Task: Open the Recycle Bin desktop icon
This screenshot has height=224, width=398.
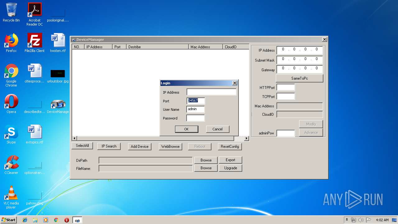Action: pos(11,12)
